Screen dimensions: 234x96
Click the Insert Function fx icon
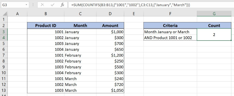tap(62, 5)
